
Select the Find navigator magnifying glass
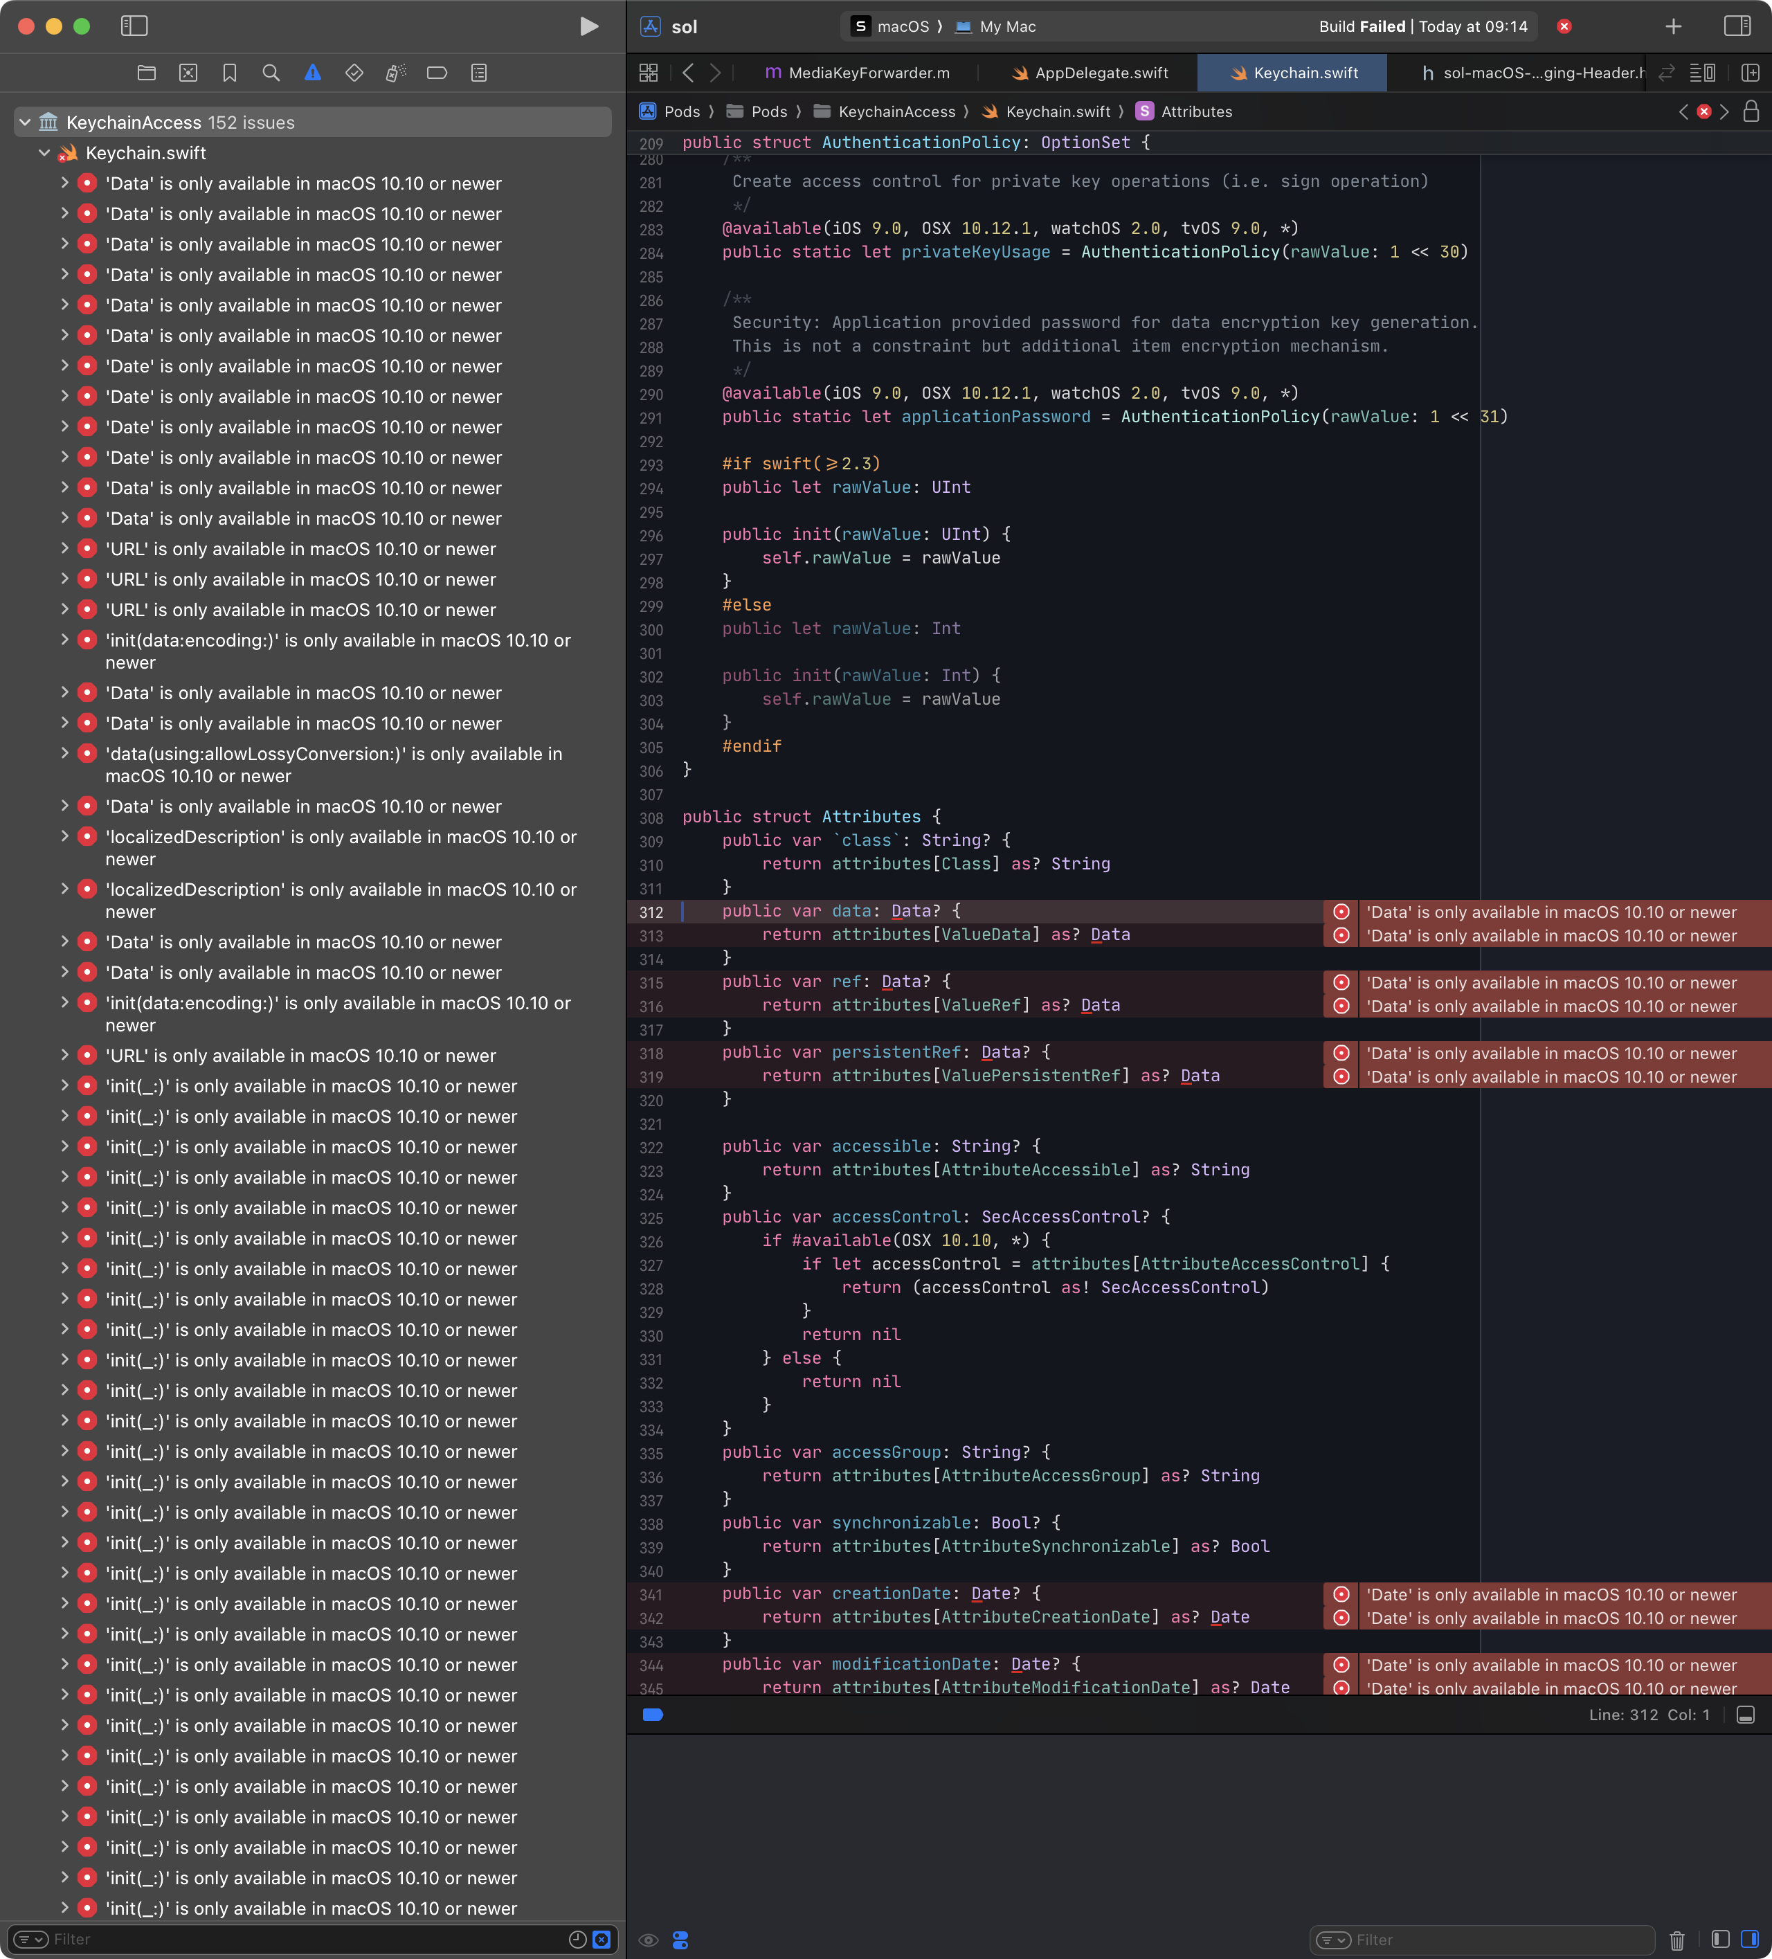[270, 72]
